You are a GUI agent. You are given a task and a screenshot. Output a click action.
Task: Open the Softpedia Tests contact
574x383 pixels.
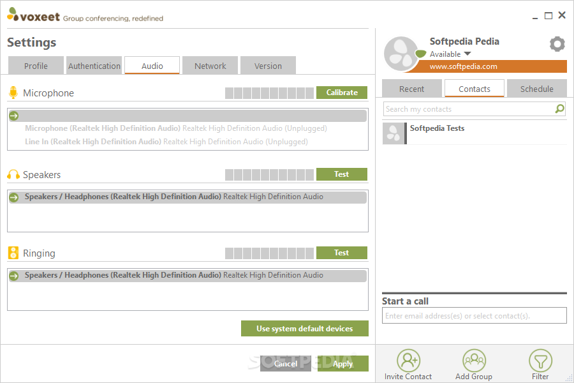(x=475, y=133)
